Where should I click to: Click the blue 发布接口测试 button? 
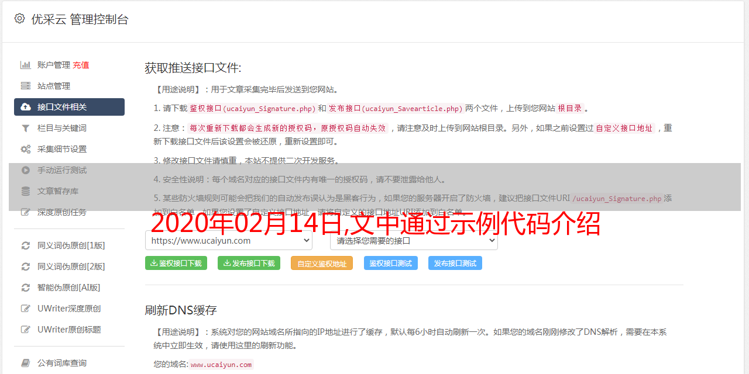click(455, 263)
